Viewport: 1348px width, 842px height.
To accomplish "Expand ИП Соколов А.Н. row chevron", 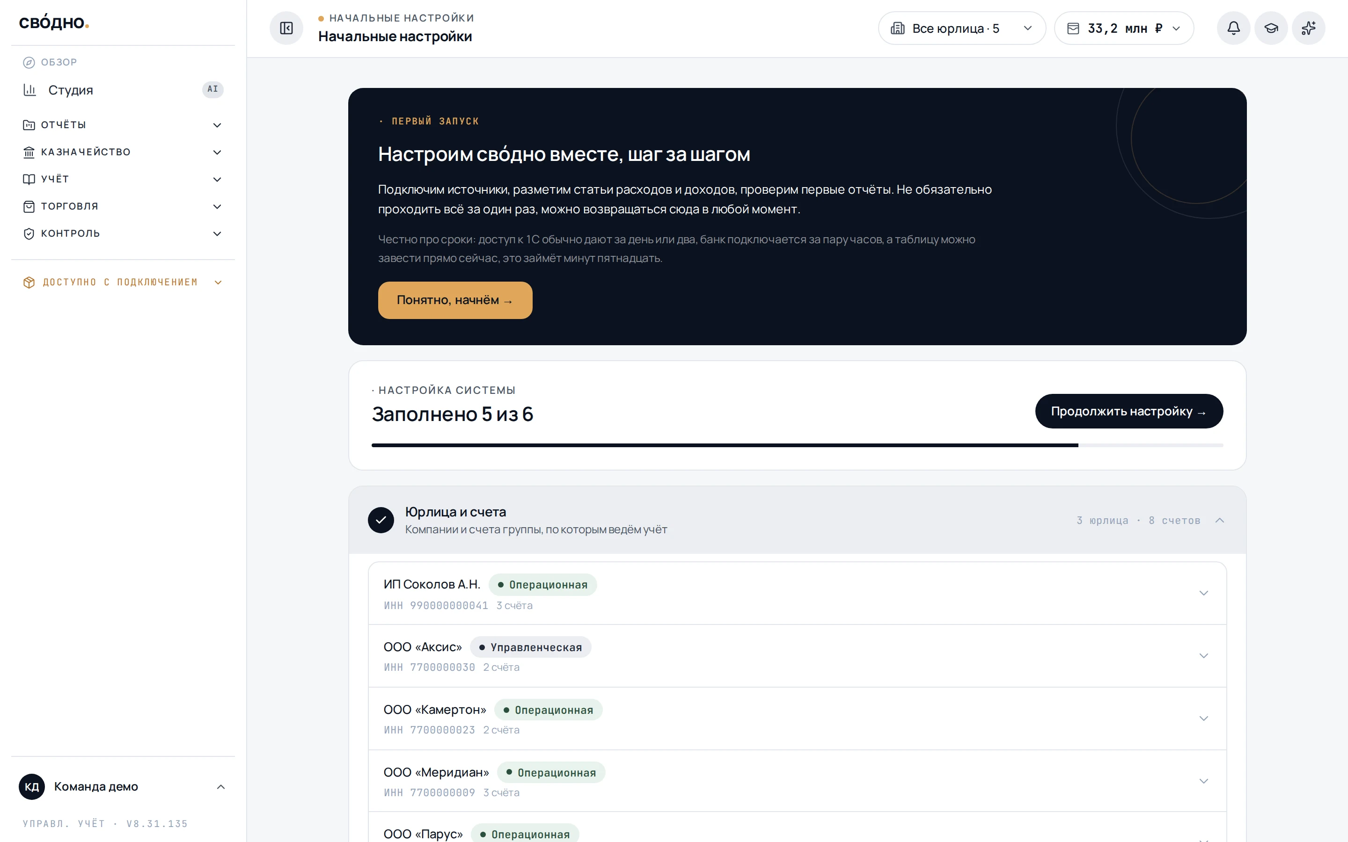I will 1204,593.
